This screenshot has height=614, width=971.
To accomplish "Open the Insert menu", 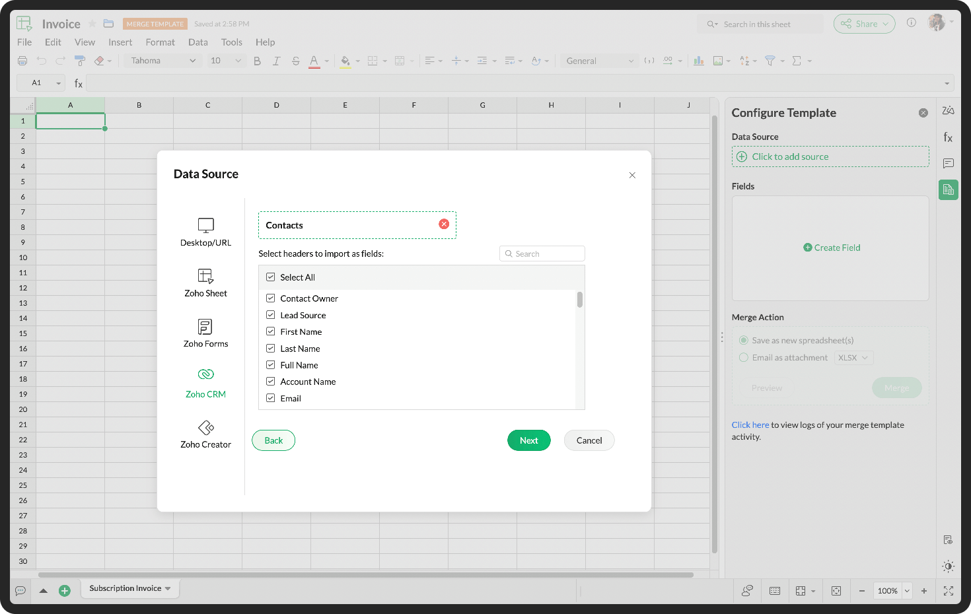I will tap(120, 42).
